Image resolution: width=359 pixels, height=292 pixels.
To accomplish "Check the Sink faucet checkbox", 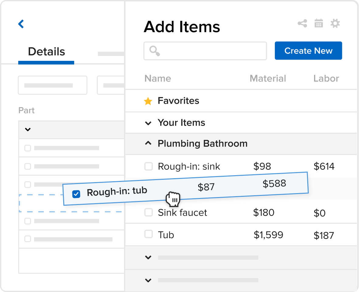I will point(148,212).
